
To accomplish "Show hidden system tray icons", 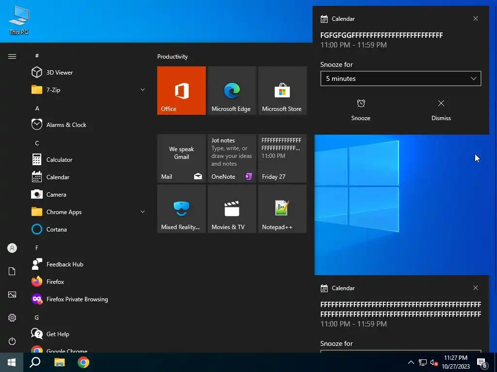I will click(411, 362).
